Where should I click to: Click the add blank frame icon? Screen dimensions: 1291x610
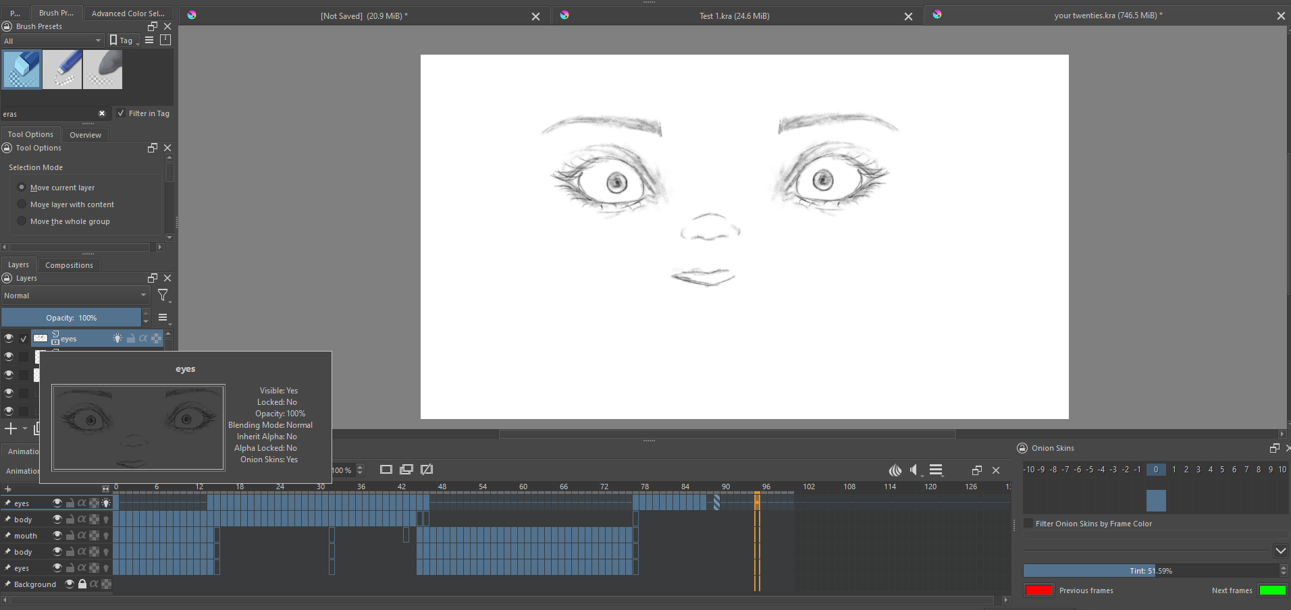(386, 470)
